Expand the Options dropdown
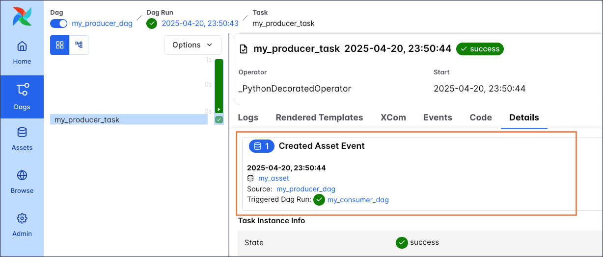The width and height of the screenshot is (603, 257). (x=192, y=45)
